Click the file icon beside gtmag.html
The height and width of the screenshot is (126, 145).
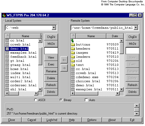click(7, 65)
